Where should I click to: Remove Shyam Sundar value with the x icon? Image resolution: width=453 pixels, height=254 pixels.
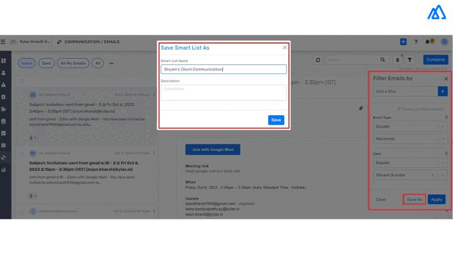433,175
